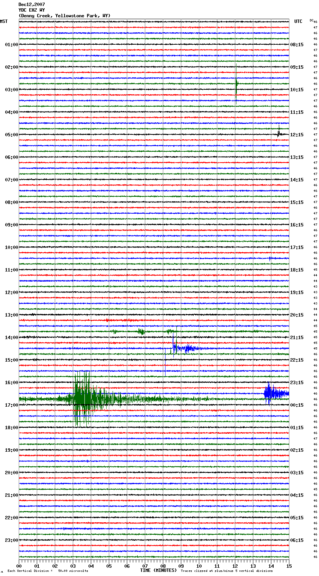Click the 23:15 UTC time label

pos(297,383)
